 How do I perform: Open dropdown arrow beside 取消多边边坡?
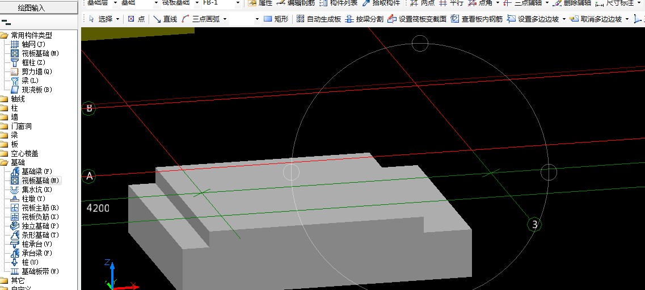click(x=627, y=19)
